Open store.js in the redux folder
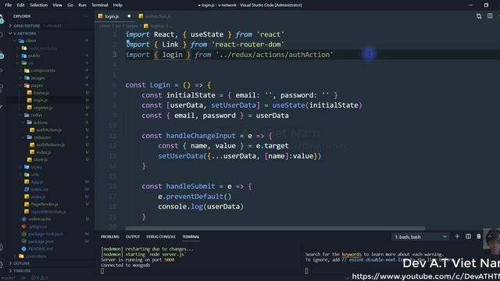The height and width of the screenshot is (281, 500). (x=41, y=159)
